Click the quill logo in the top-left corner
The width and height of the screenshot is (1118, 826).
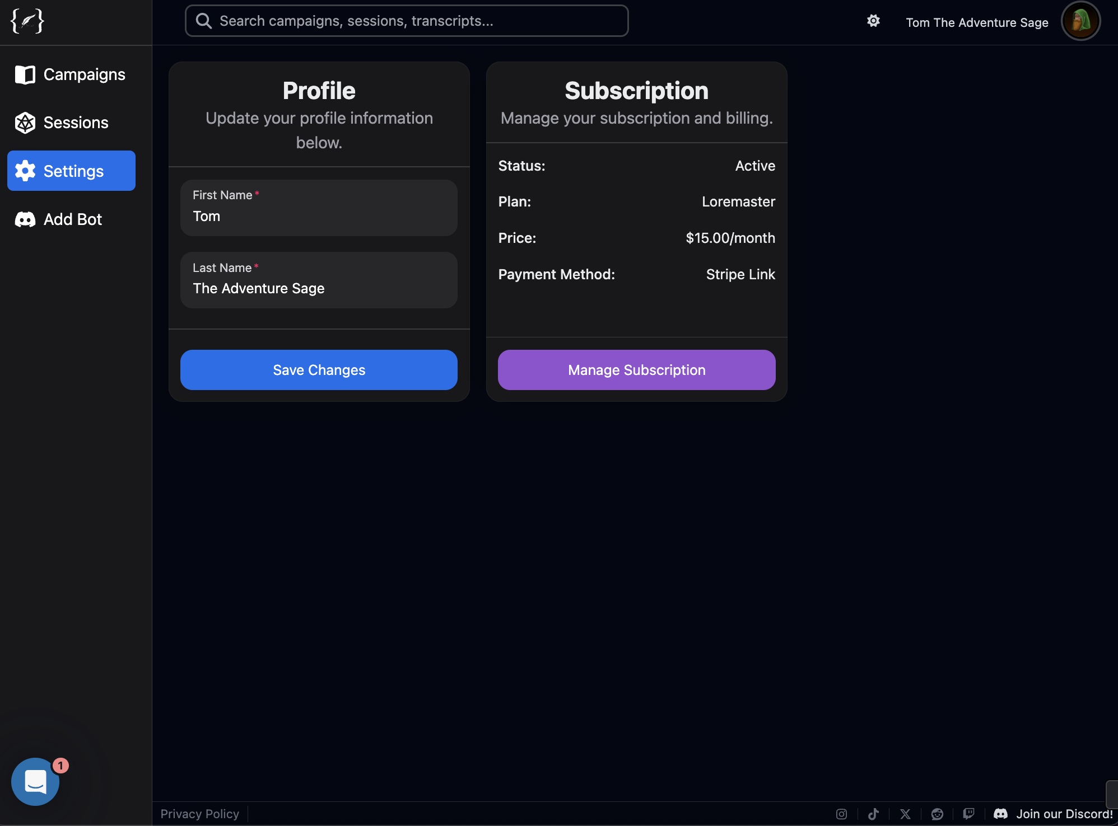(27, 21)
